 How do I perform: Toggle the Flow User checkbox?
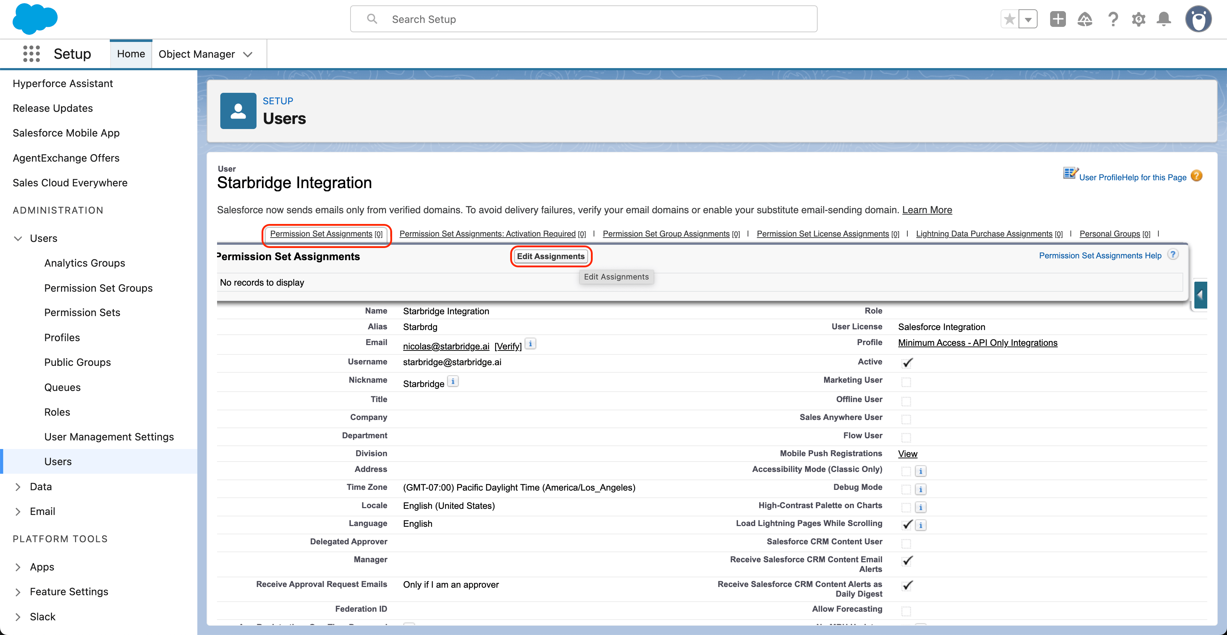[906, 438]
